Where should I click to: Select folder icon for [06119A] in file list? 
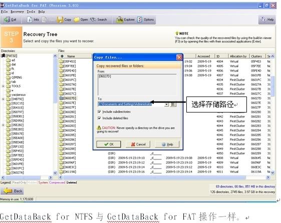(x=61, y=172)
